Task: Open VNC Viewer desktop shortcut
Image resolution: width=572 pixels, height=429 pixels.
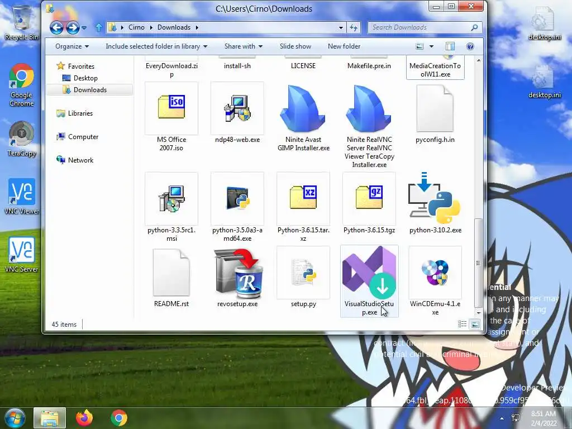Action: click(22, 196)
